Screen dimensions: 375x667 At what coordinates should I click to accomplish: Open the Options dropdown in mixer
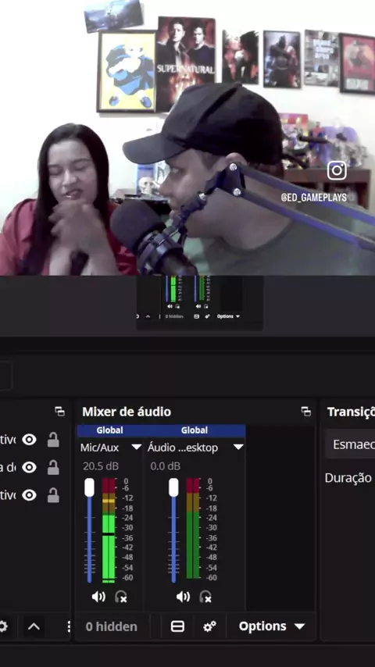click(272, 626)
